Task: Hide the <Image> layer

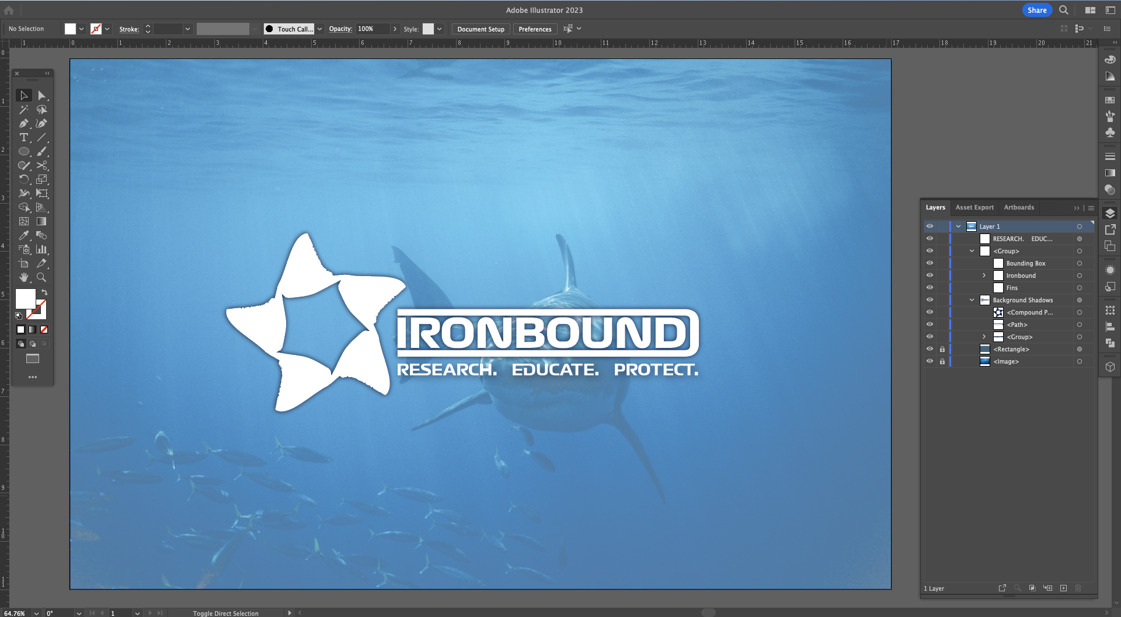Action: click(929, 361)
